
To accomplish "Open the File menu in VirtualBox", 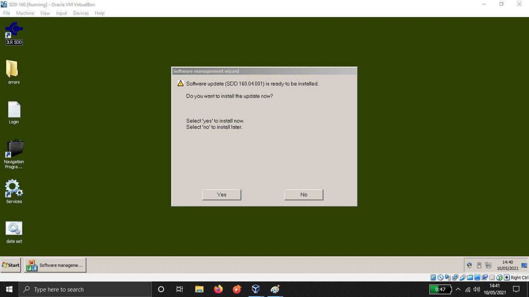I will point(6,13).
